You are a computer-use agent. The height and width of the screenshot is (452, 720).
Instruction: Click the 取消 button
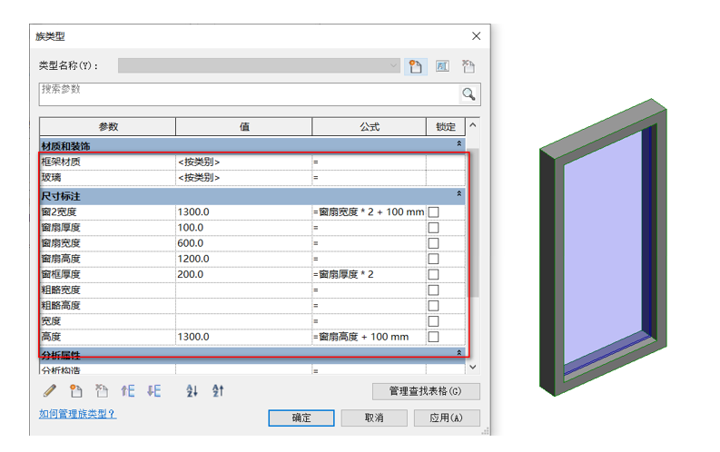(x=374, y=418)
